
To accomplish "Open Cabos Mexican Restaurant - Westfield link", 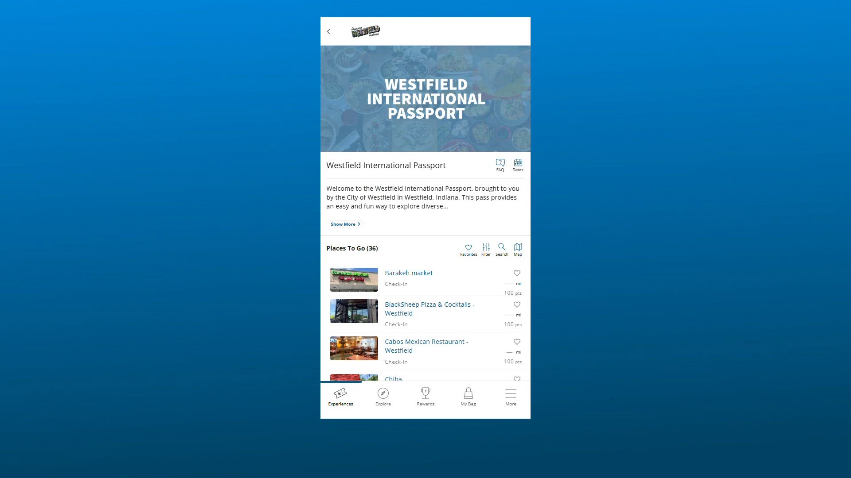I will coord(426,346).
